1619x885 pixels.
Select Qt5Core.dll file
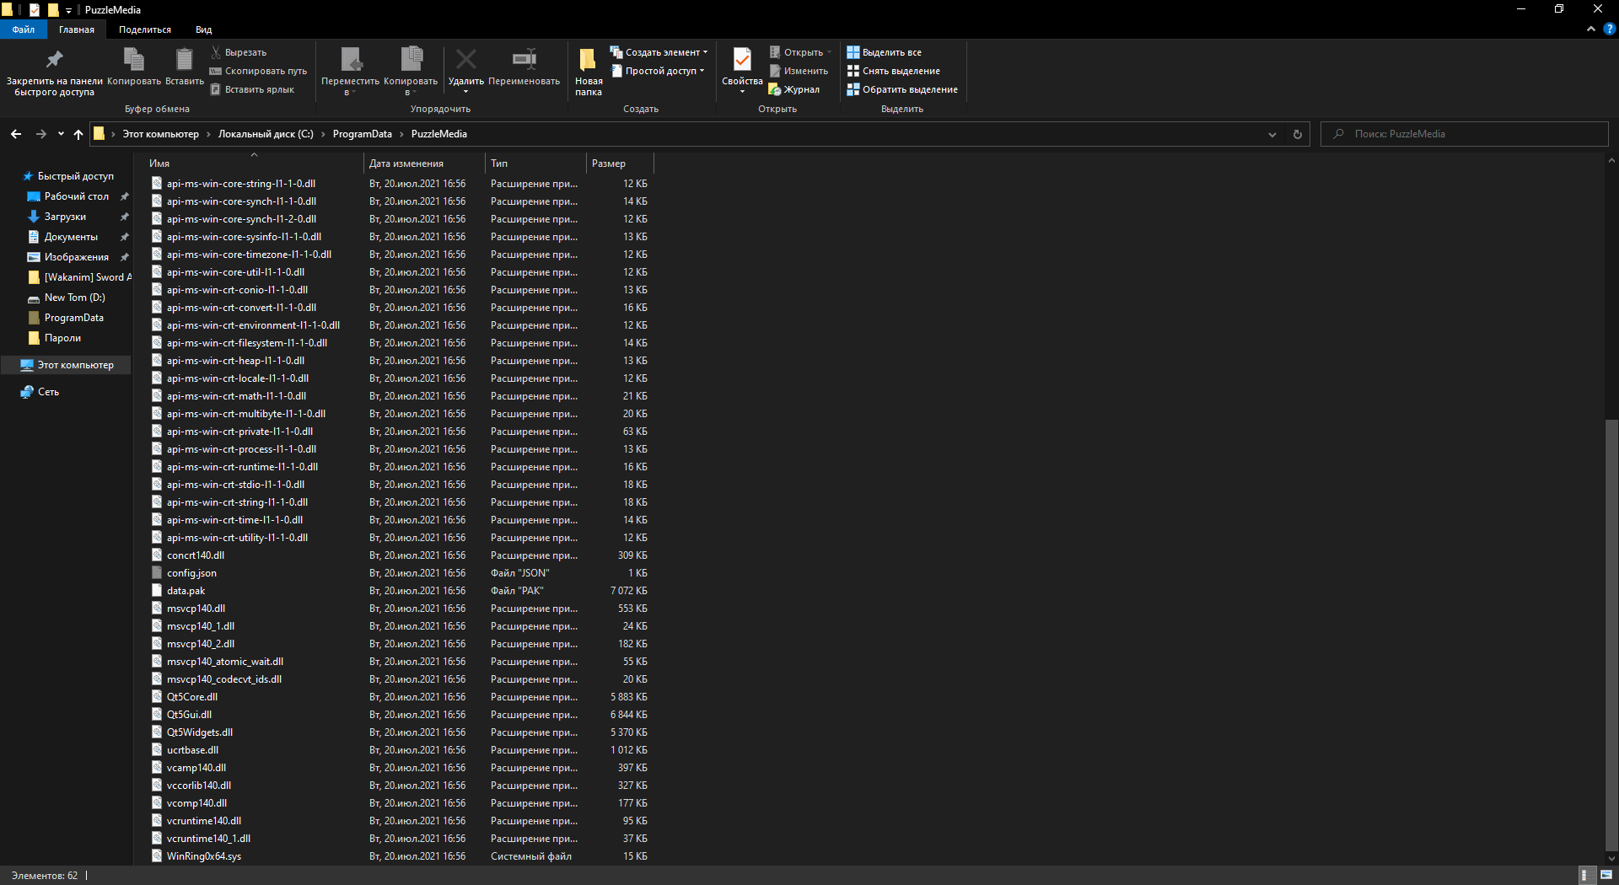point(191,697)
